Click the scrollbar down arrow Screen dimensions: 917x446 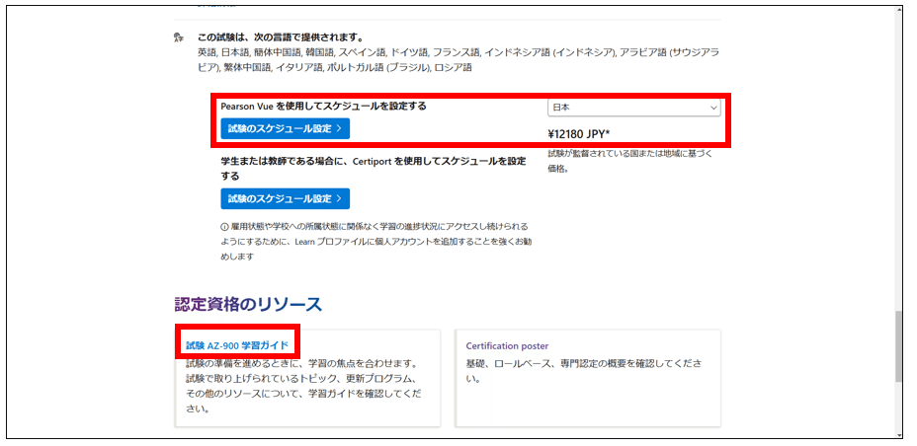coord(899,434)
